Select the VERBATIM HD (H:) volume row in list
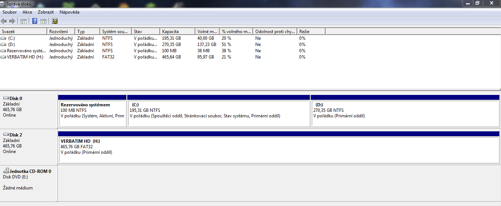501x206 pixels. [163, 57]
